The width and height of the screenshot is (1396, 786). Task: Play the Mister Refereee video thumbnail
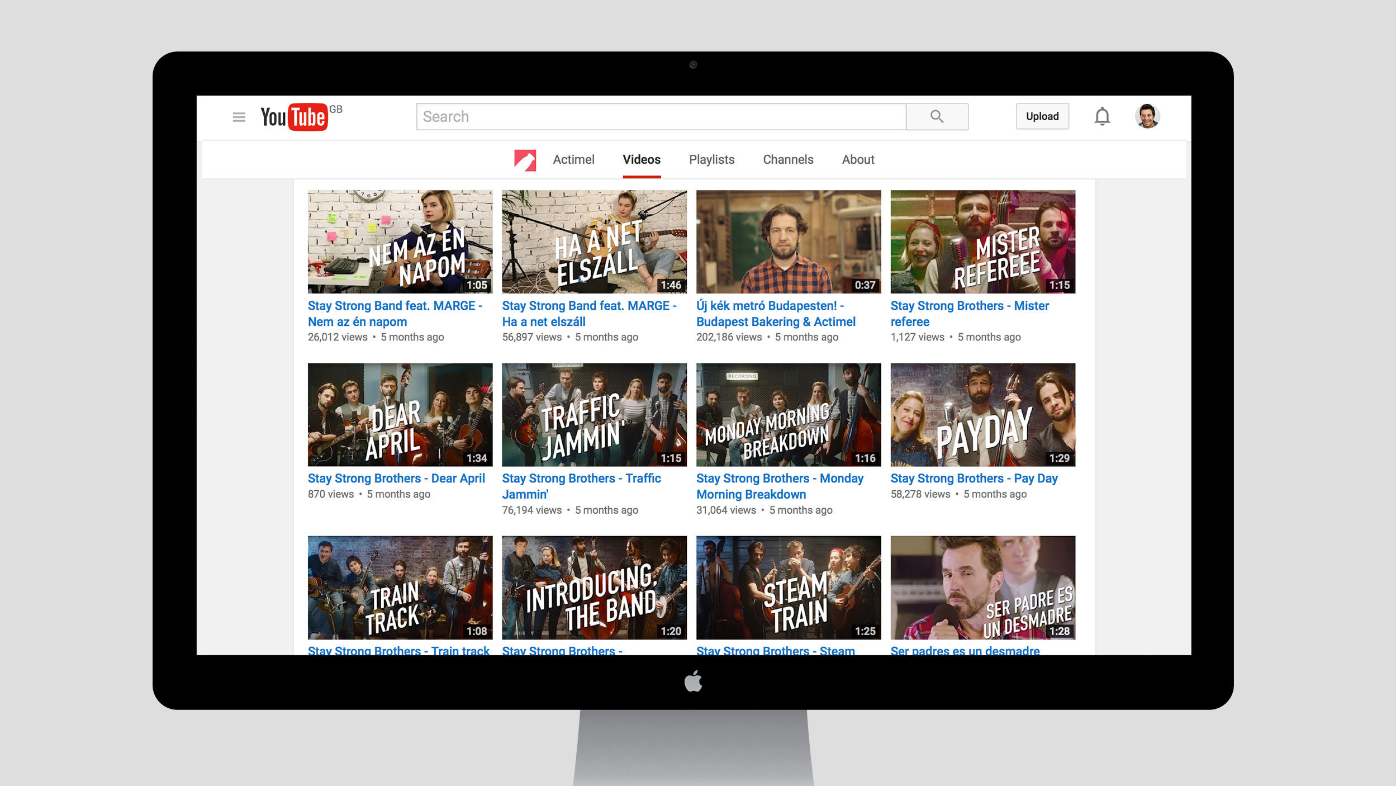pyautogui.click(x=982, y=242)
